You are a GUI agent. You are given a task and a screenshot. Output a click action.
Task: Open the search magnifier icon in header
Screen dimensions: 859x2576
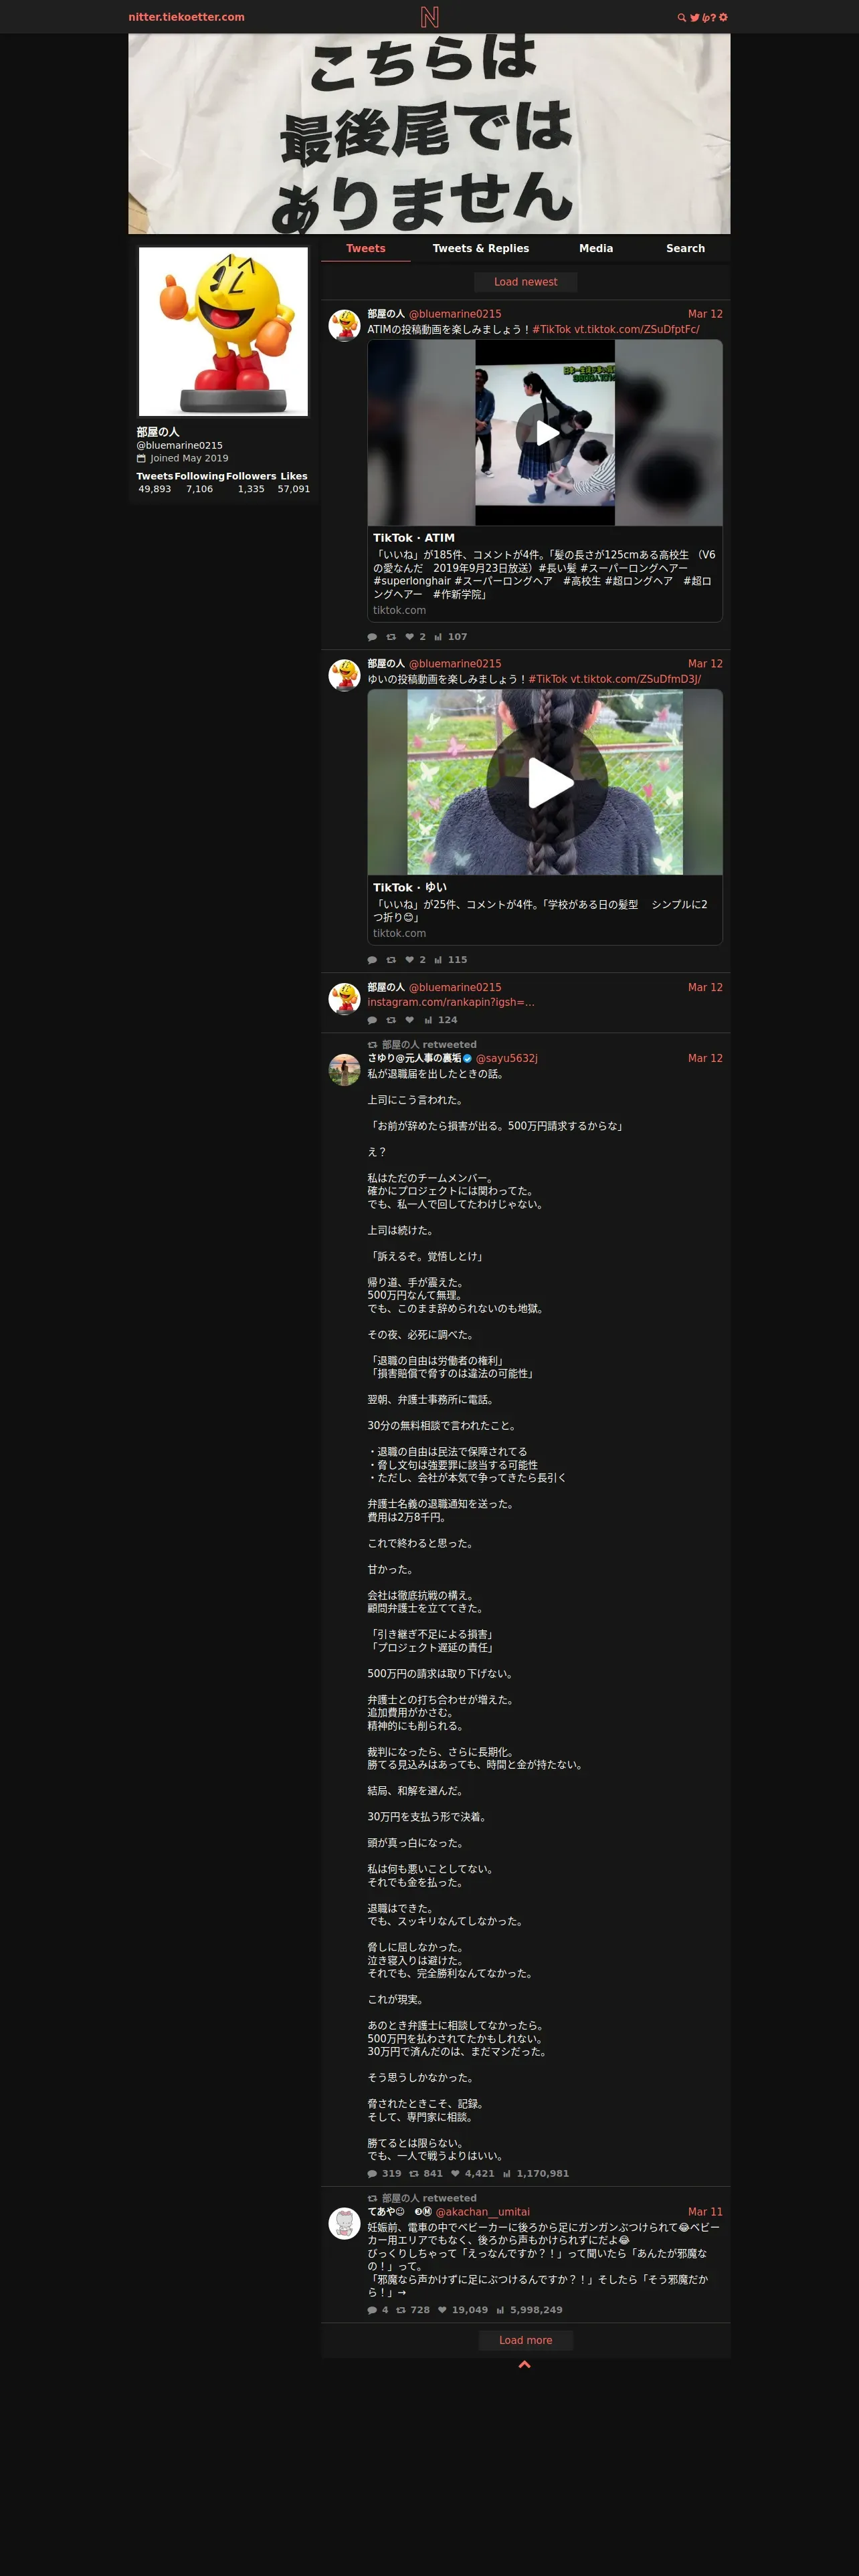coord(682,17)
